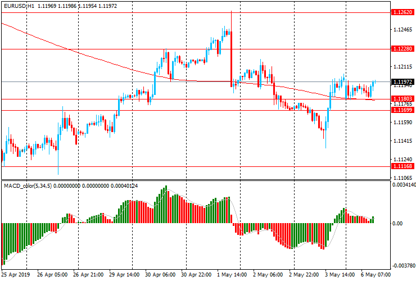Viewport: 416px width, 281px height.
Task: Click the current price label 1.11972
Action: click(403, 81)
